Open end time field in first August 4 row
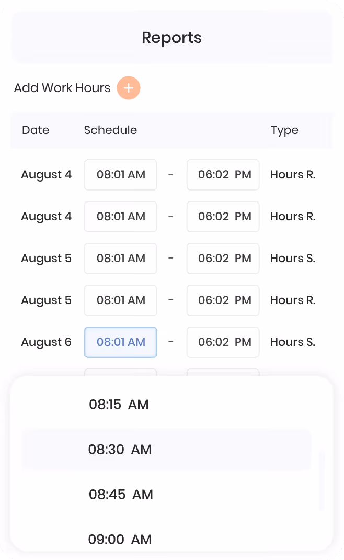The width and height of the screenshot is (344, 560). tap(223, 175)
